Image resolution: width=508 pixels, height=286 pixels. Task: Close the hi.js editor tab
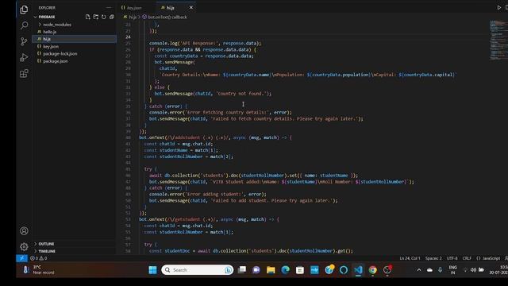(191, 7)
